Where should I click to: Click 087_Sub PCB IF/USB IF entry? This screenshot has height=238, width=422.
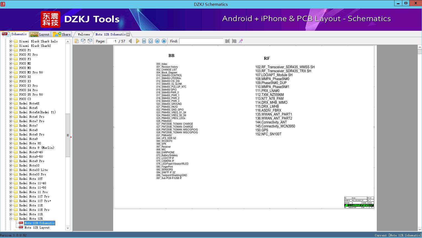pos(169,178)
